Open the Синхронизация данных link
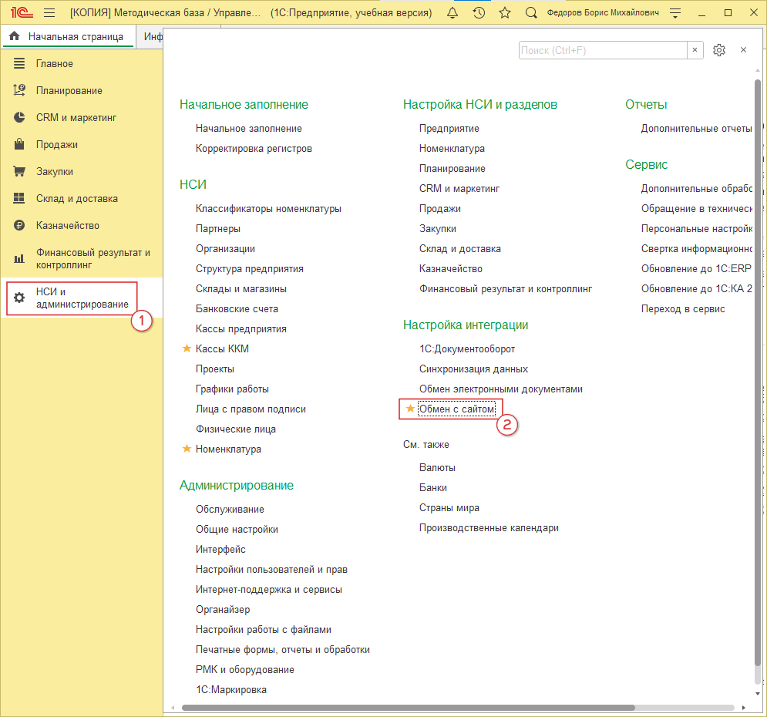Image resolution: width=767 pixels, height=717 pixels. point(473,369)
